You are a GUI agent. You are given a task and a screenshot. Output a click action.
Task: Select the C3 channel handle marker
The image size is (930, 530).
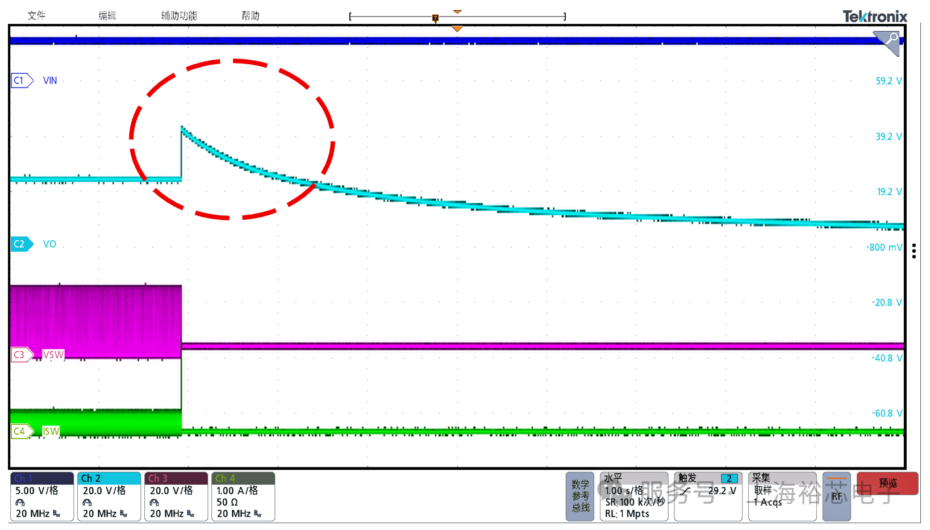[x=22, y=354]
